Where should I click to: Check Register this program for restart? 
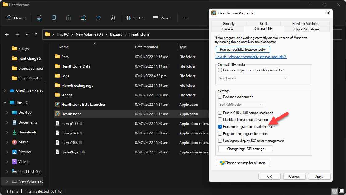pyautogui.click(x=220, y=134)
